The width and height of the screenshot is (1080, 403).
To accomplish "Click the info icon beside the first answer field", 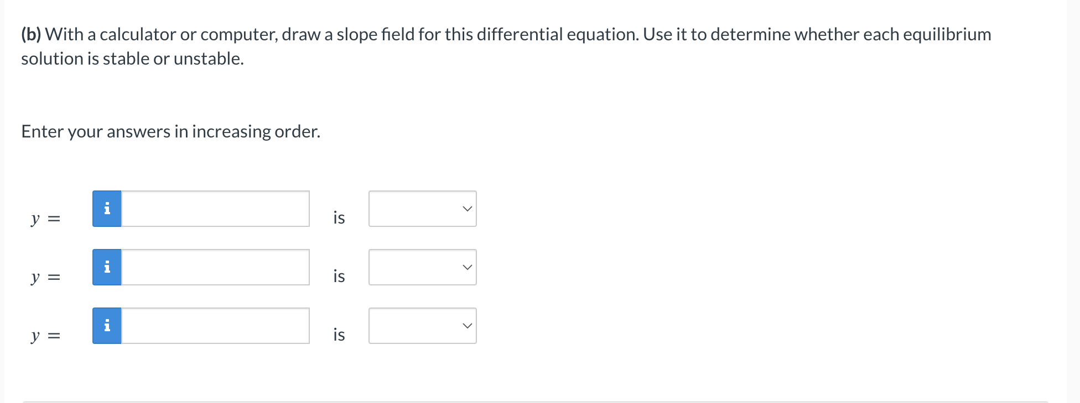I will coord(107,209).
